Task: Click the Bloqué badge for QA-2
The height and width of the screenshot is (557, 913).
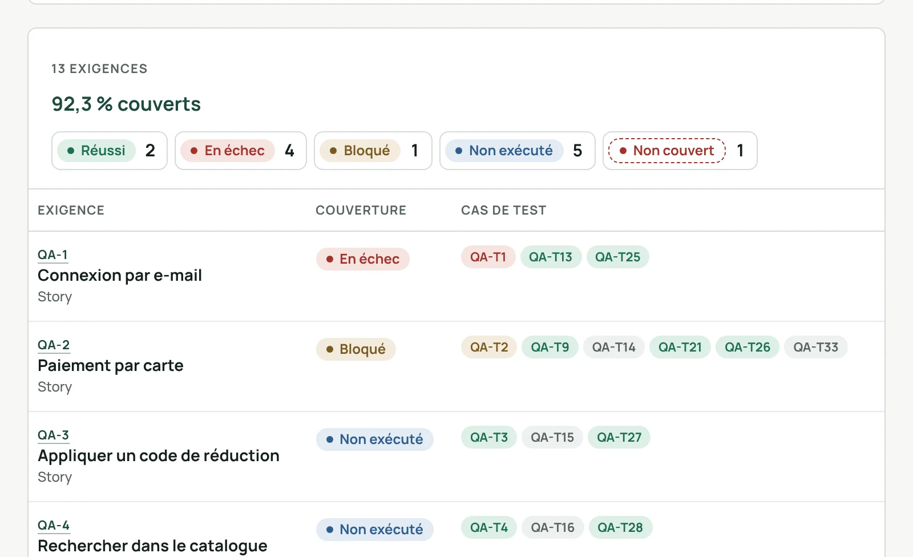Action: tap(356, 349)
